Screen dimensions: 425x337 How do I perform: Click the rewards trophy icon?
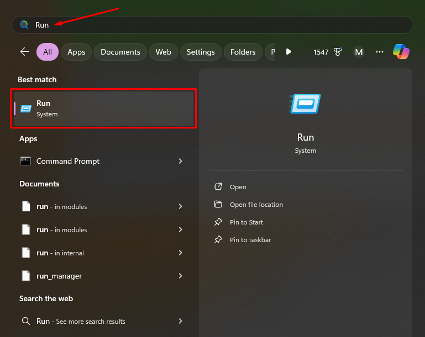pyautogui.click(x=338, y=52)
